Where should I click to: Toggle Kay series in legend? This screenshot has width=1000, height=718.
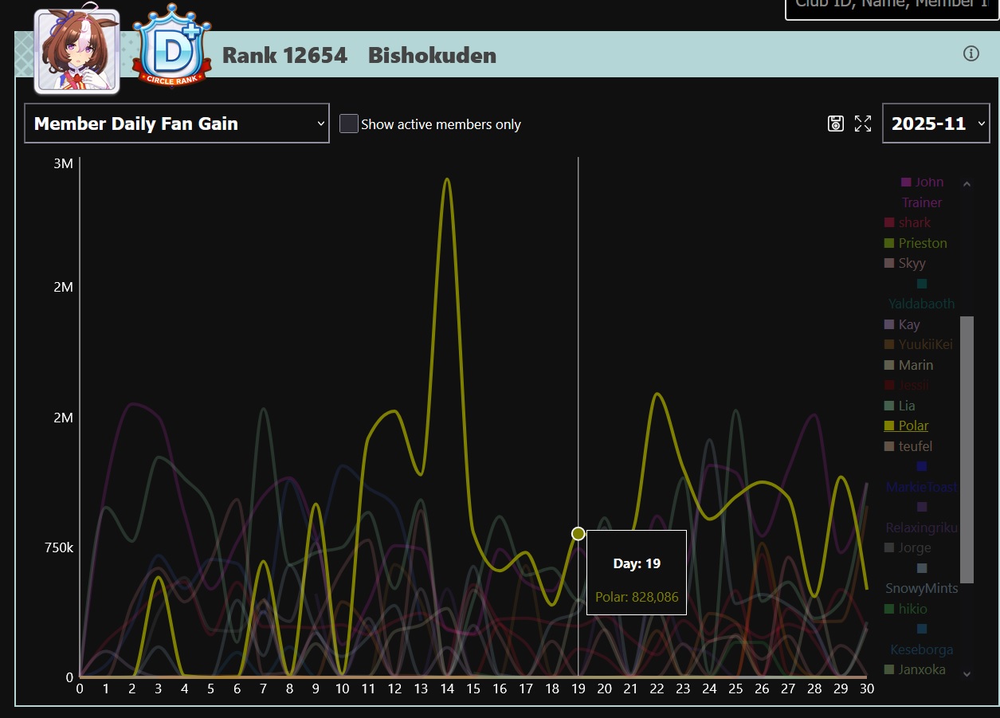tap(902, 324)
